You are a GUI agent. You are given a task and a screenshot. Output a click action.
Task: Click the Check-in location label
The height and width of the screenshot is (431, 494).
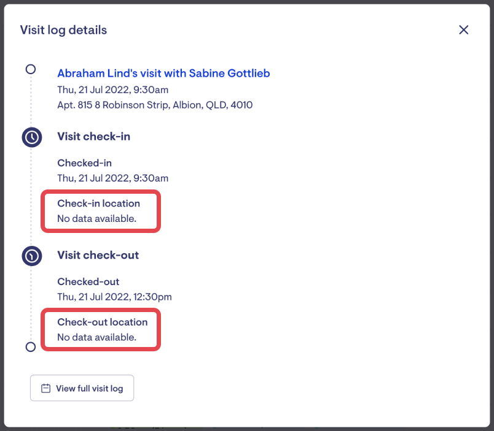point(98,204)
